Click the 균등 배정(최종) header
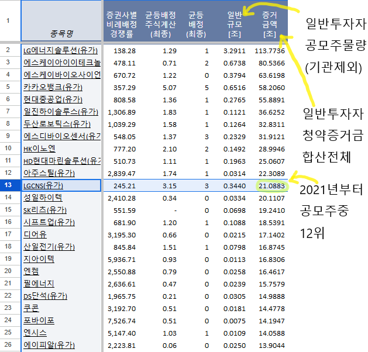 (196, 25)
